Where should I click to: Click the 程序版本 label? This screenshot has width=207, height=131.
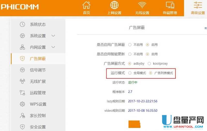119,92
